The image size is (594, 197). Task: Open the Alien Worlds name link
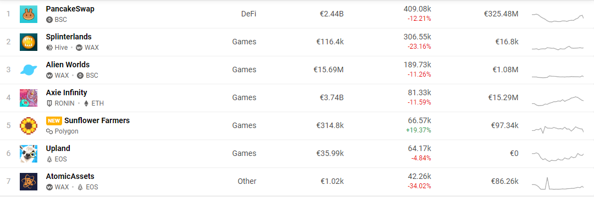click(x=68, y=65)
